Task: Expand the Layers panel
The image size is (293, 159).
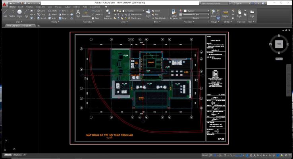Action: [124, 22]
